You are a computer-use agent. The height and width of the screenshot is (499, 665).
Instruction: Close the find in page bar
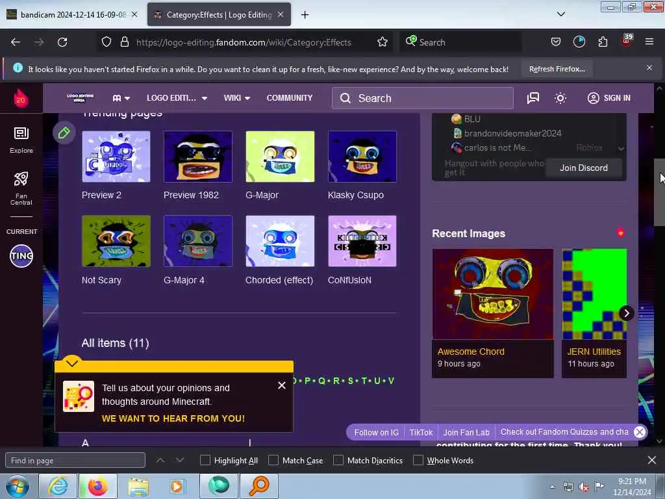coord(652,460)
